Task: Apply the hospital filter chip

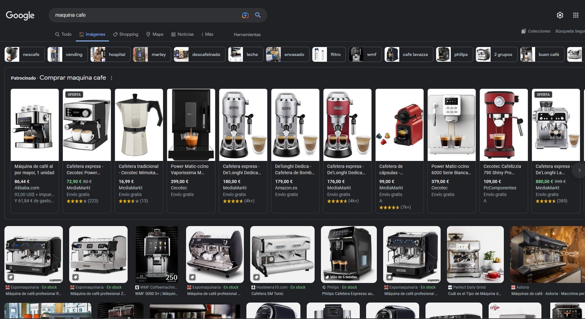Action: pyautogui.click(x=111, y=54)
